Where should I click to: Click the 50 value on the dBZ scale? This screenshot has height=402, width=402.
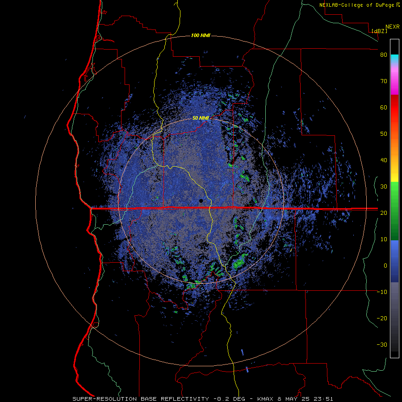pyautogui.click(x=384, y=134)
